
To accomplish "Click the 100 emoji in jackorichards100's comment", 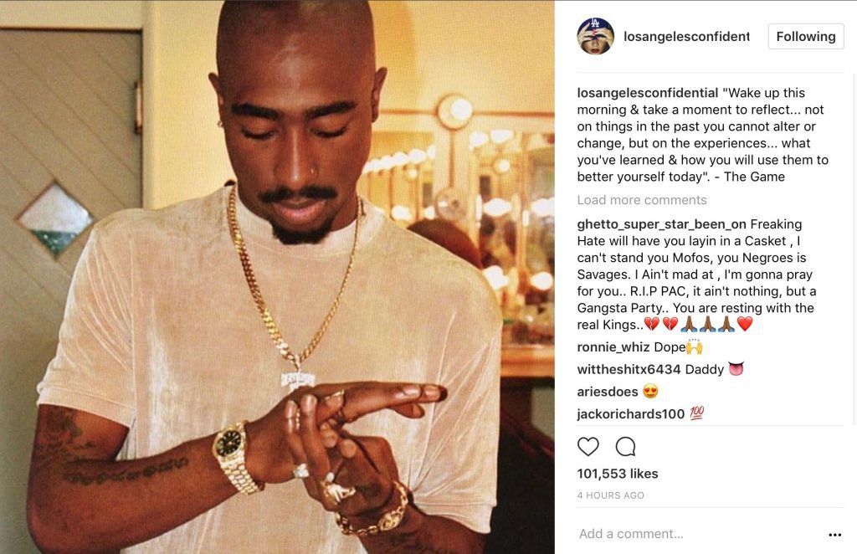I will click(696, 413).
